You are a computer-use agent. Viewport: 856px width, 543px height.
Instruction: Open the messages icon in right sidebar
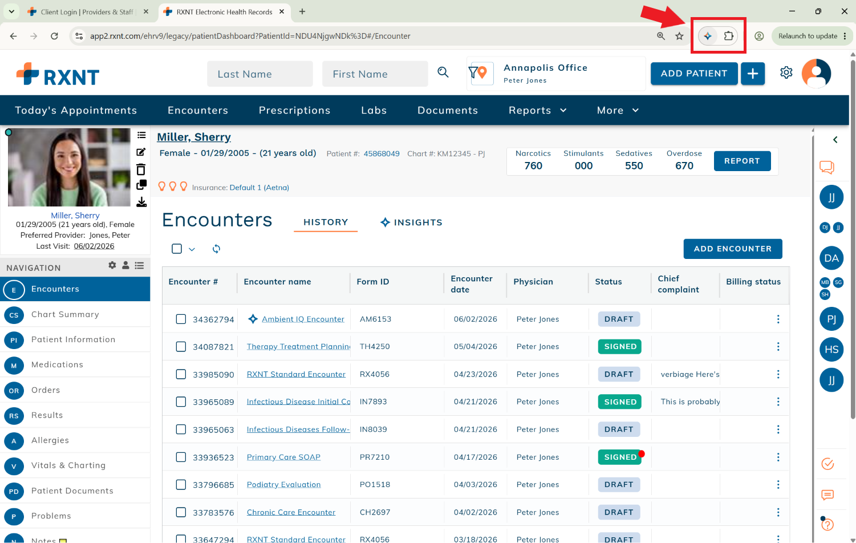[x=827, y=495]
